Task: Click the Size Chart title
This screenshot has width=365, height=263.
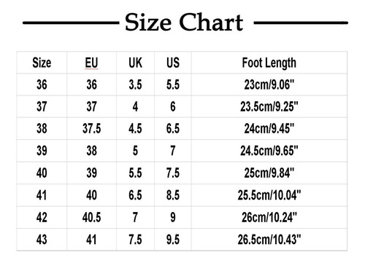Action: click(184, 22)
